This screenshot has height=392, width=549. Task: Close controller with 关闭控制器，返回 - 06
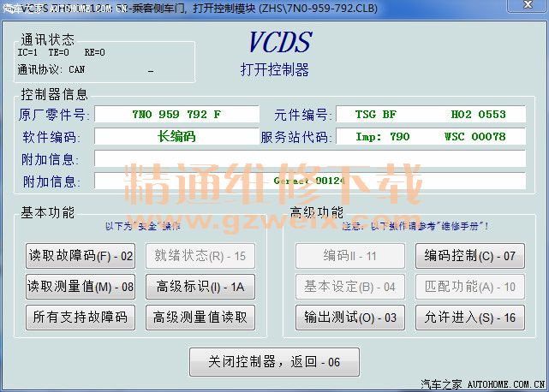[x=274, y=362]
